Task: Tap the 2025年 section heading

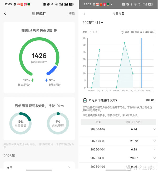Action: point(9,156)
